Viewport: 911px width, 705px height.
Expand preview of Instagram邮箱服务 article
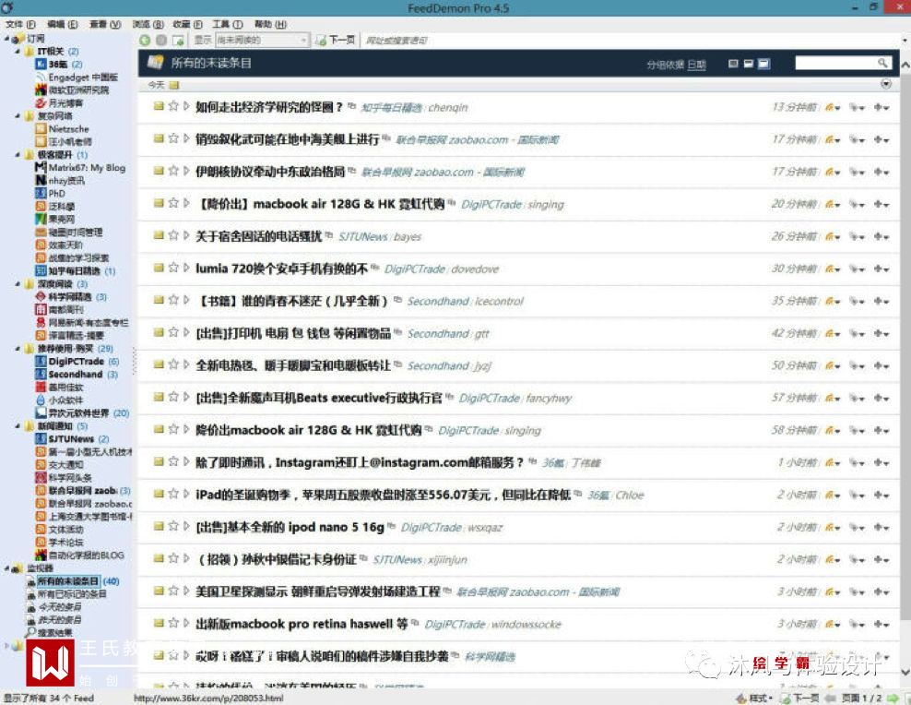[x=186, y=461]
